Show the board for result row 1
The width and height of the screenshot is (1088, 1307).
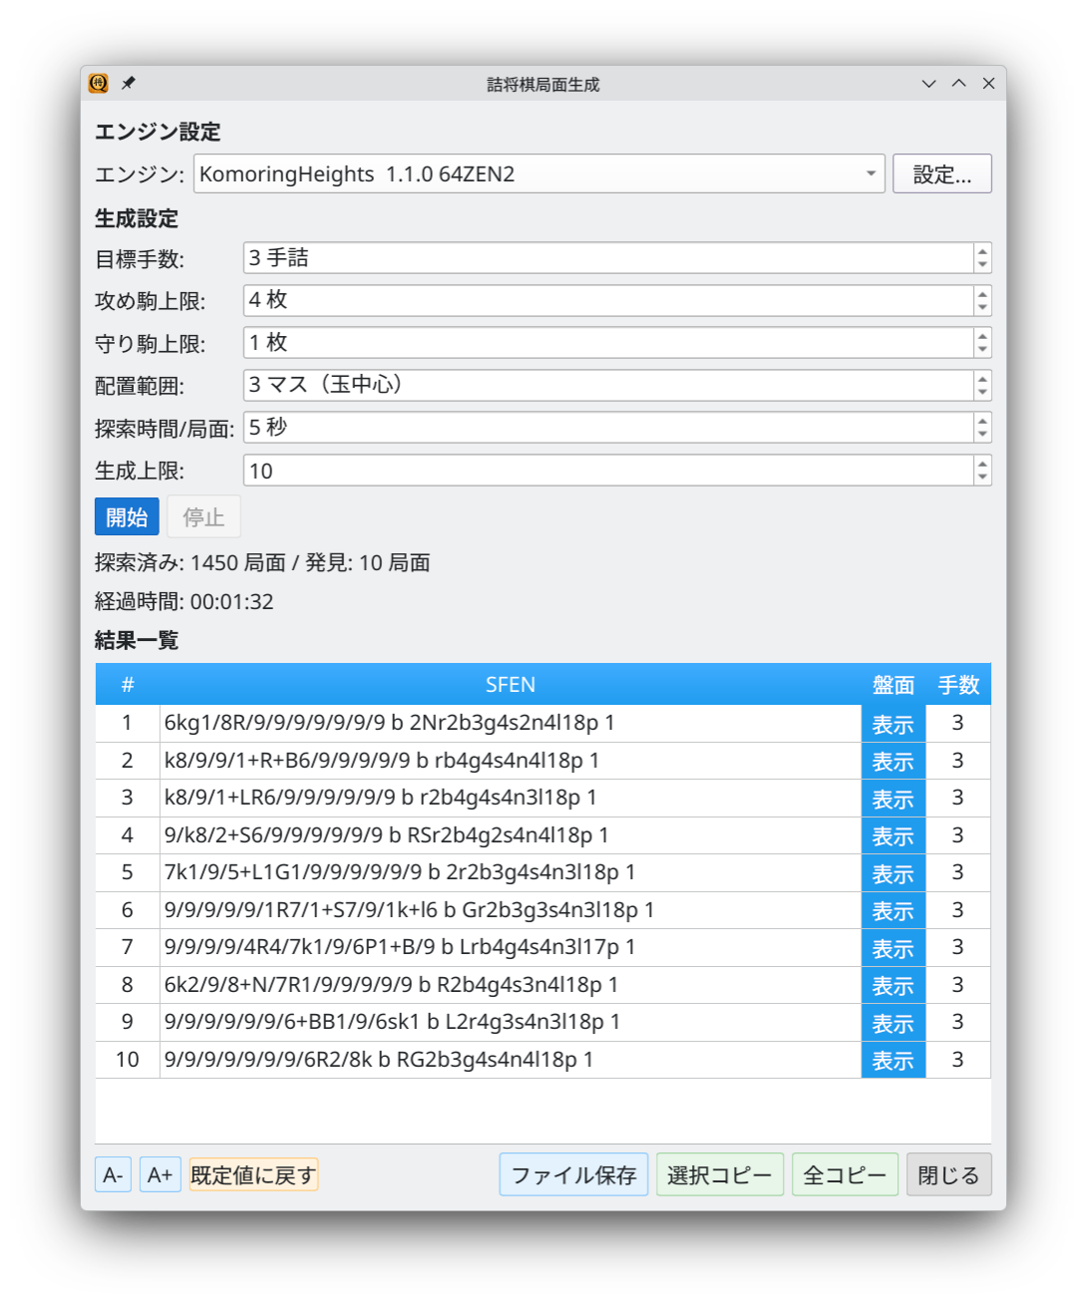(x=893, y=724)
